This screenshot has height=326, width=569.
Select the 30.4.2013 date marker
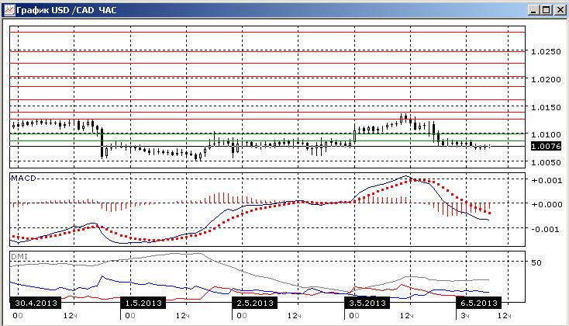pyautogui.click(x=36, y=303)
